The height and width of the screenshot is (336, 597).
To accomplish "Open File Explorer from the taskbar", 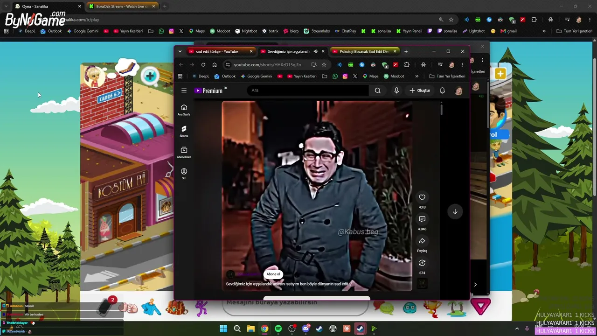I will click(250, 329).
